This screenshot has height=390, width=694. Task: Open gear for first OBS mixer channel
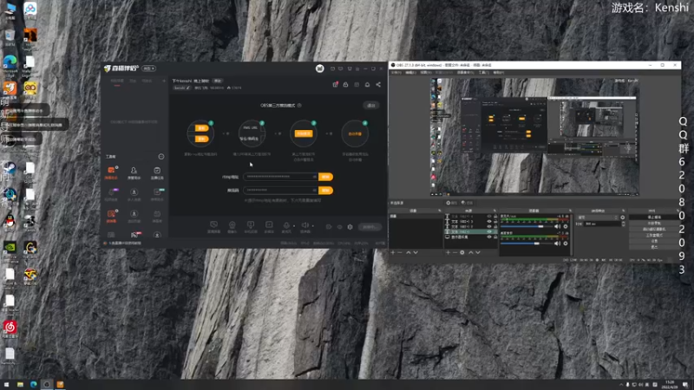point(566,226)
